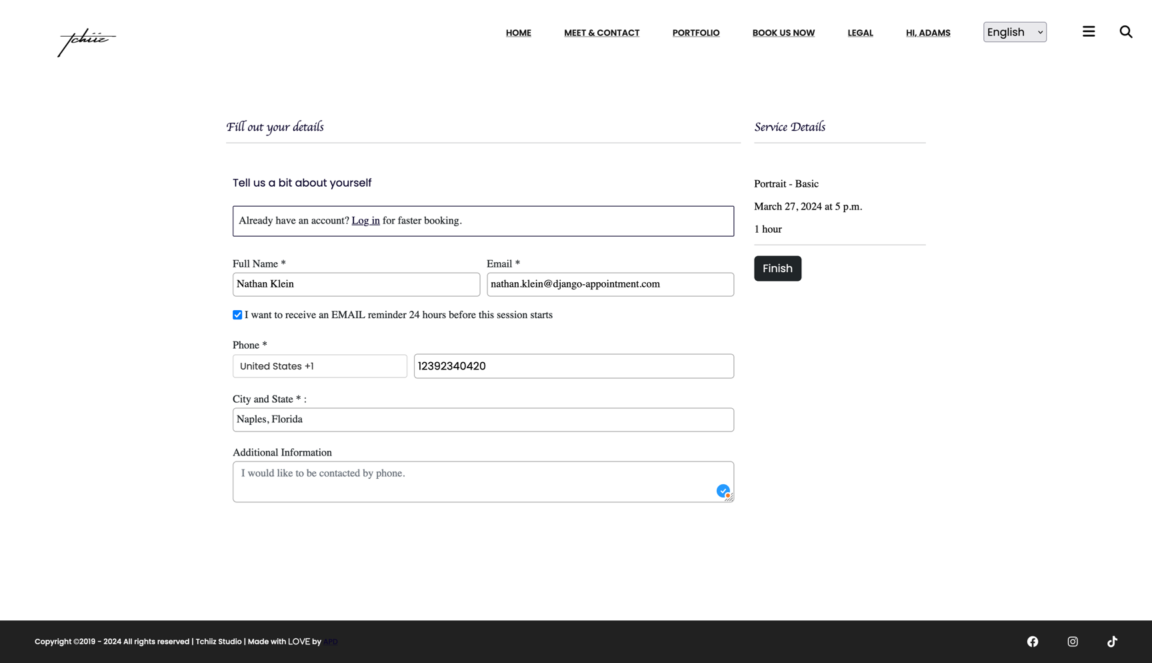Visit the Instagram profile icon
Image resolution: width=1152 pixels, height=663 pixels.
pos(1073,642)
